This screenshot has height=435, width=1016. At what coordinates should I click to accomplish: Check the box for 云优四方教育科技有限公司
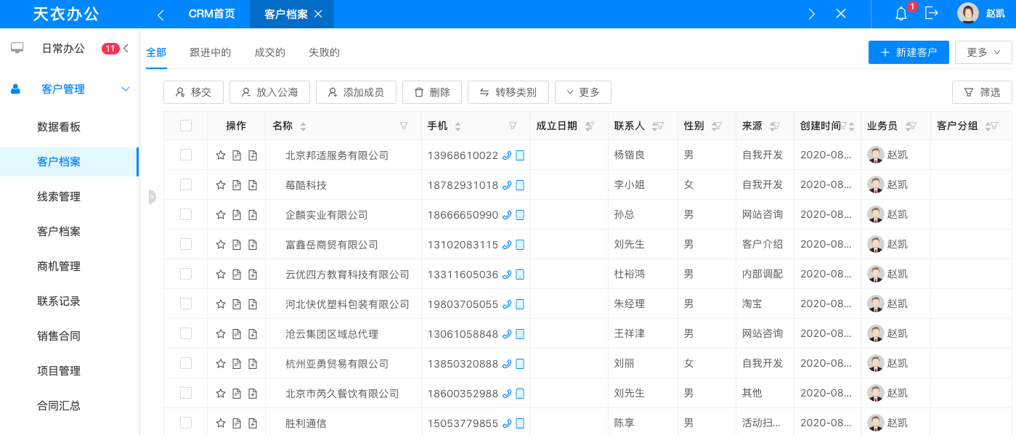186,274
